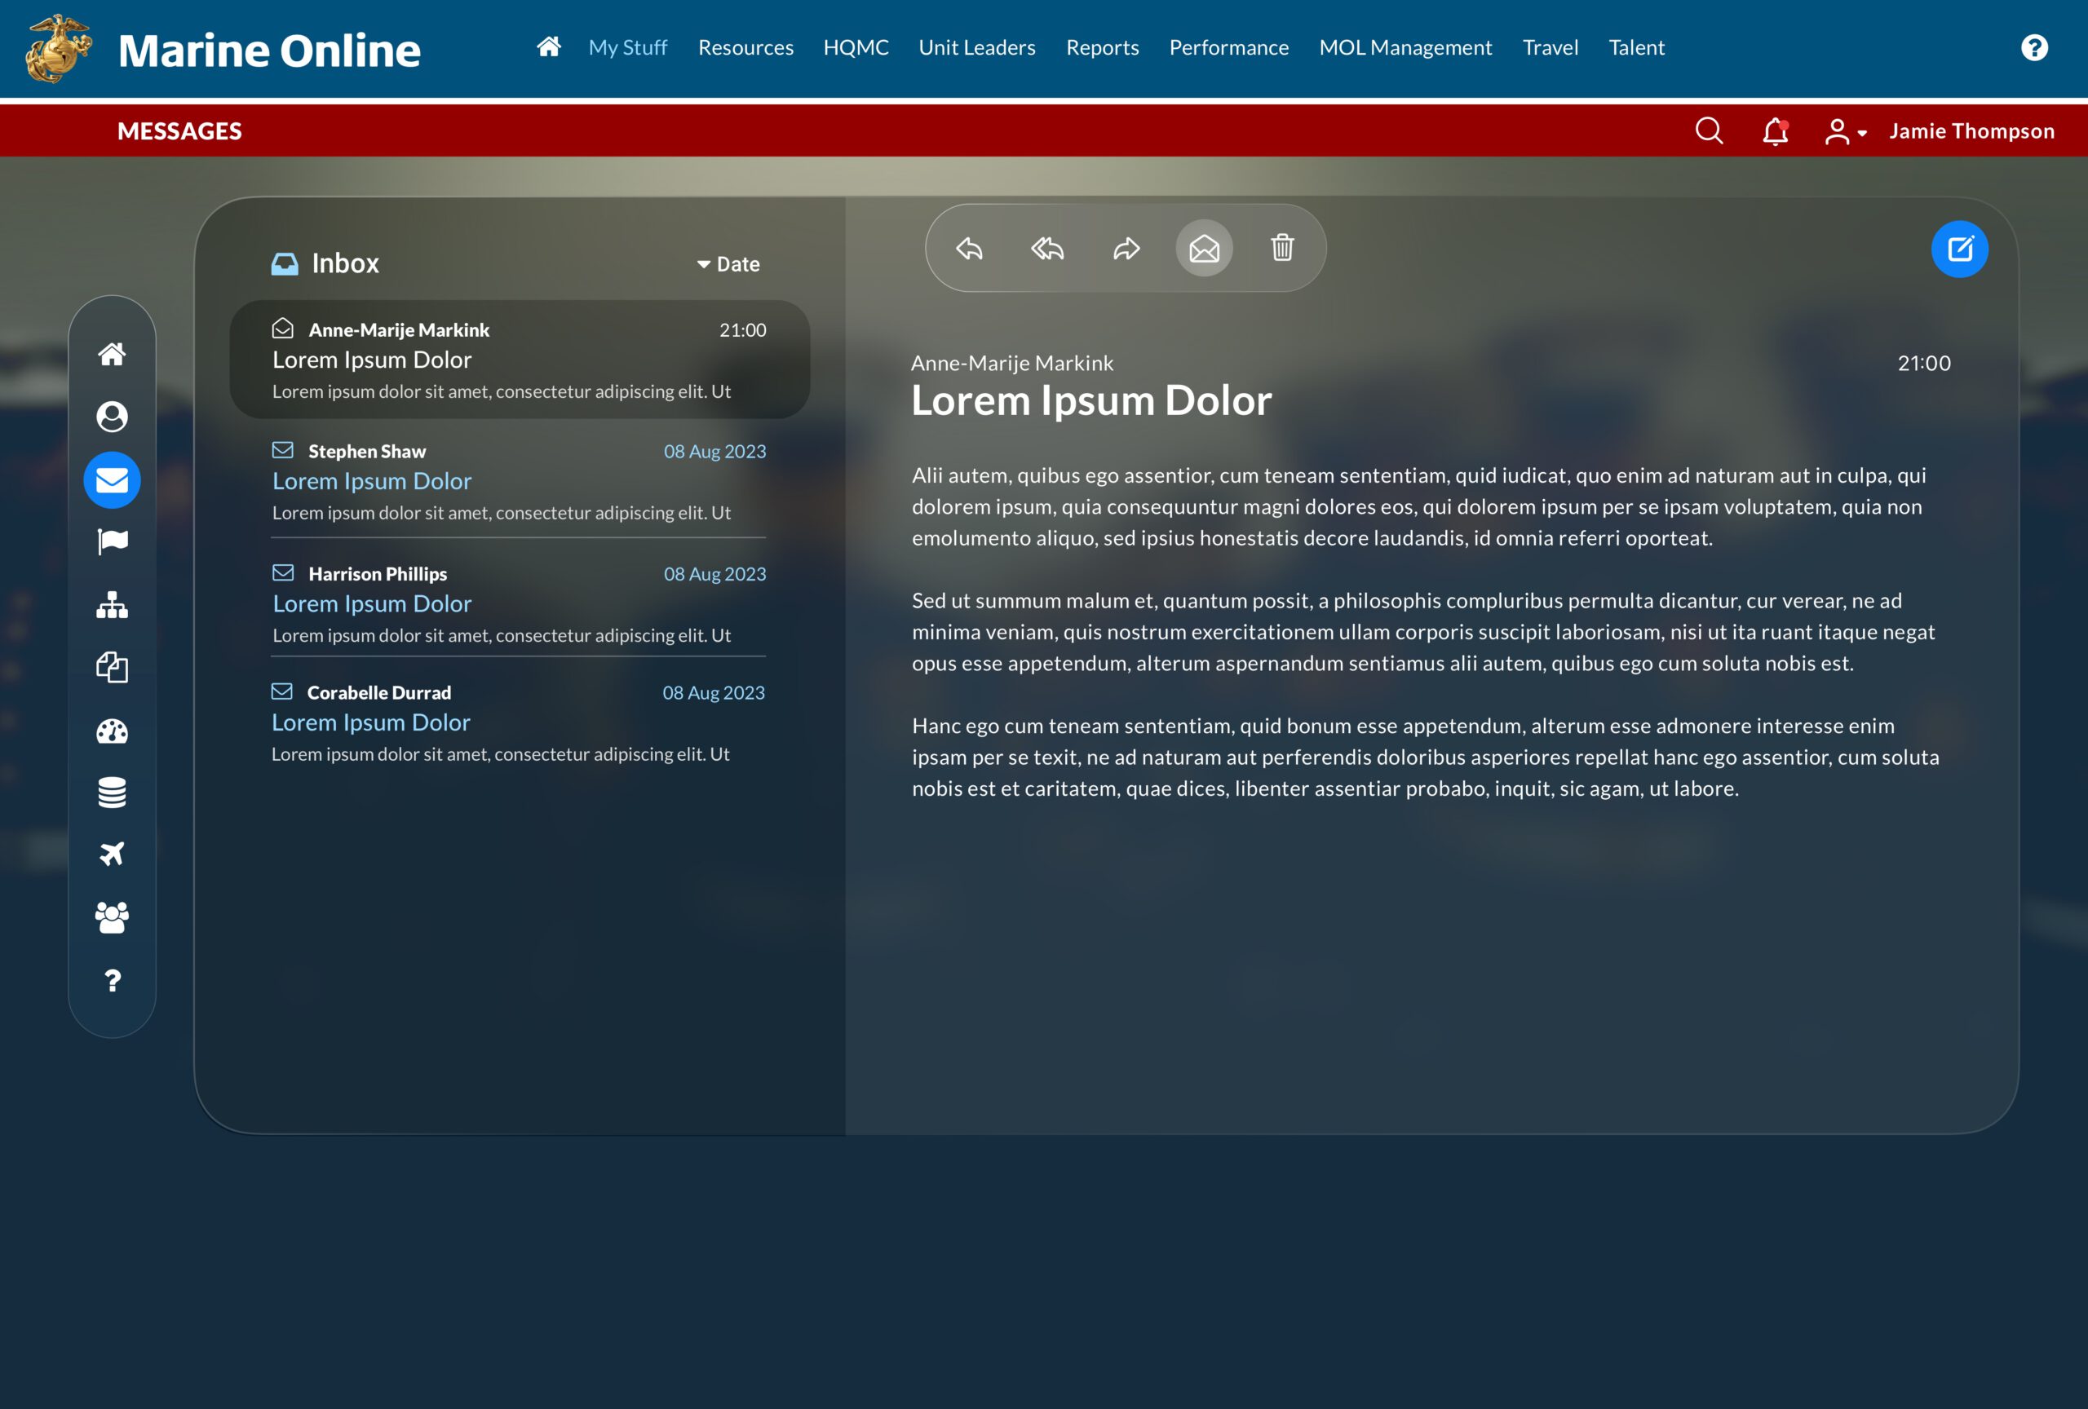Open the sidebar profile icon
Viewport: 2088px width, 1409px height.
point(113,417)
